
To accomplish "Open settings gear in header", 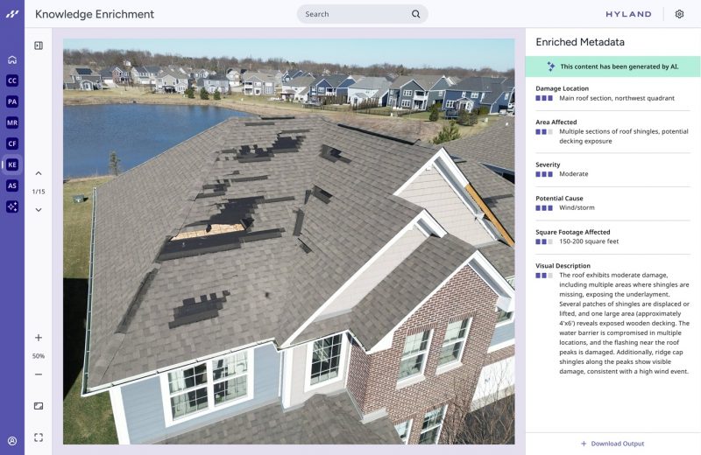I will [679, 14].
